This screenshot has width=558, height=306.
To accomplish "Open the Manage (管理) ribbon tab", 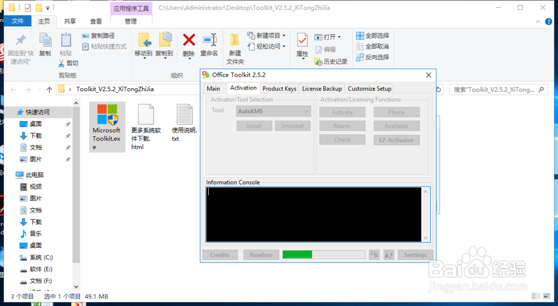I will (x=131, y=21).
